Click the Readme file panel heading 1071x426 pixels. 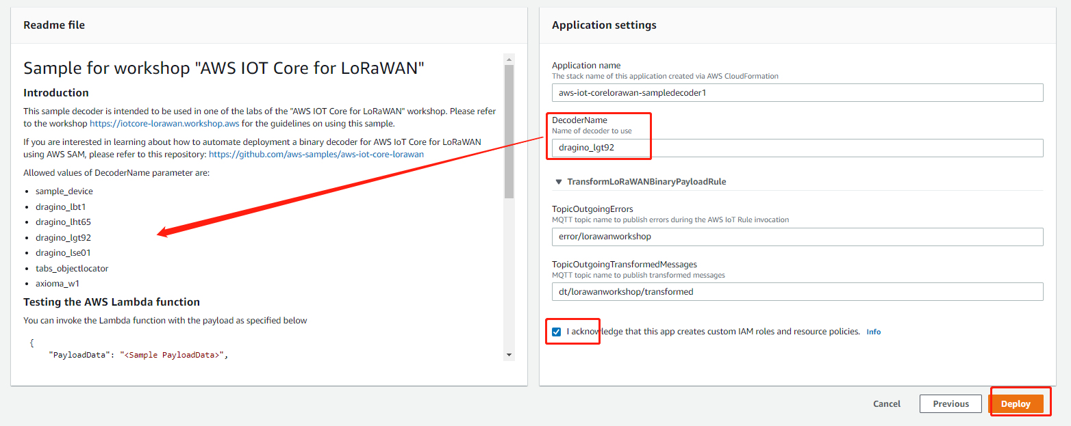[x=54, y=25]
